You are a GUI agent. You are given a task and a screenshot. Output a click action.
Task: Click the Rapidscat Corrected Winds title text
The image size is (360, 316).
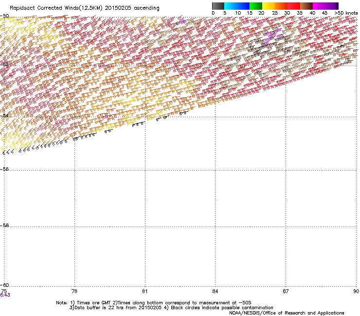click(85, 8)
